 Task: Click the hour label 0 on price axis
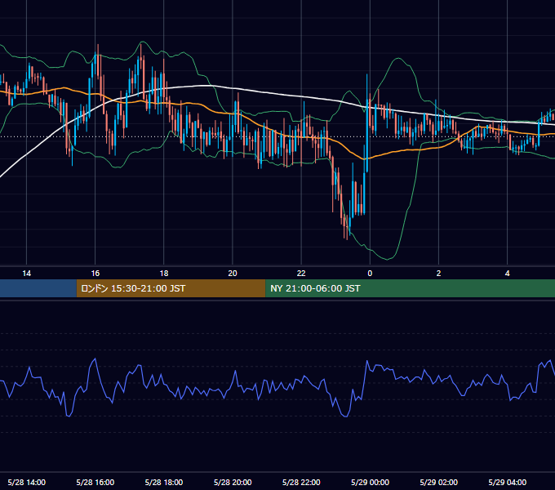(x=370, y=274)
